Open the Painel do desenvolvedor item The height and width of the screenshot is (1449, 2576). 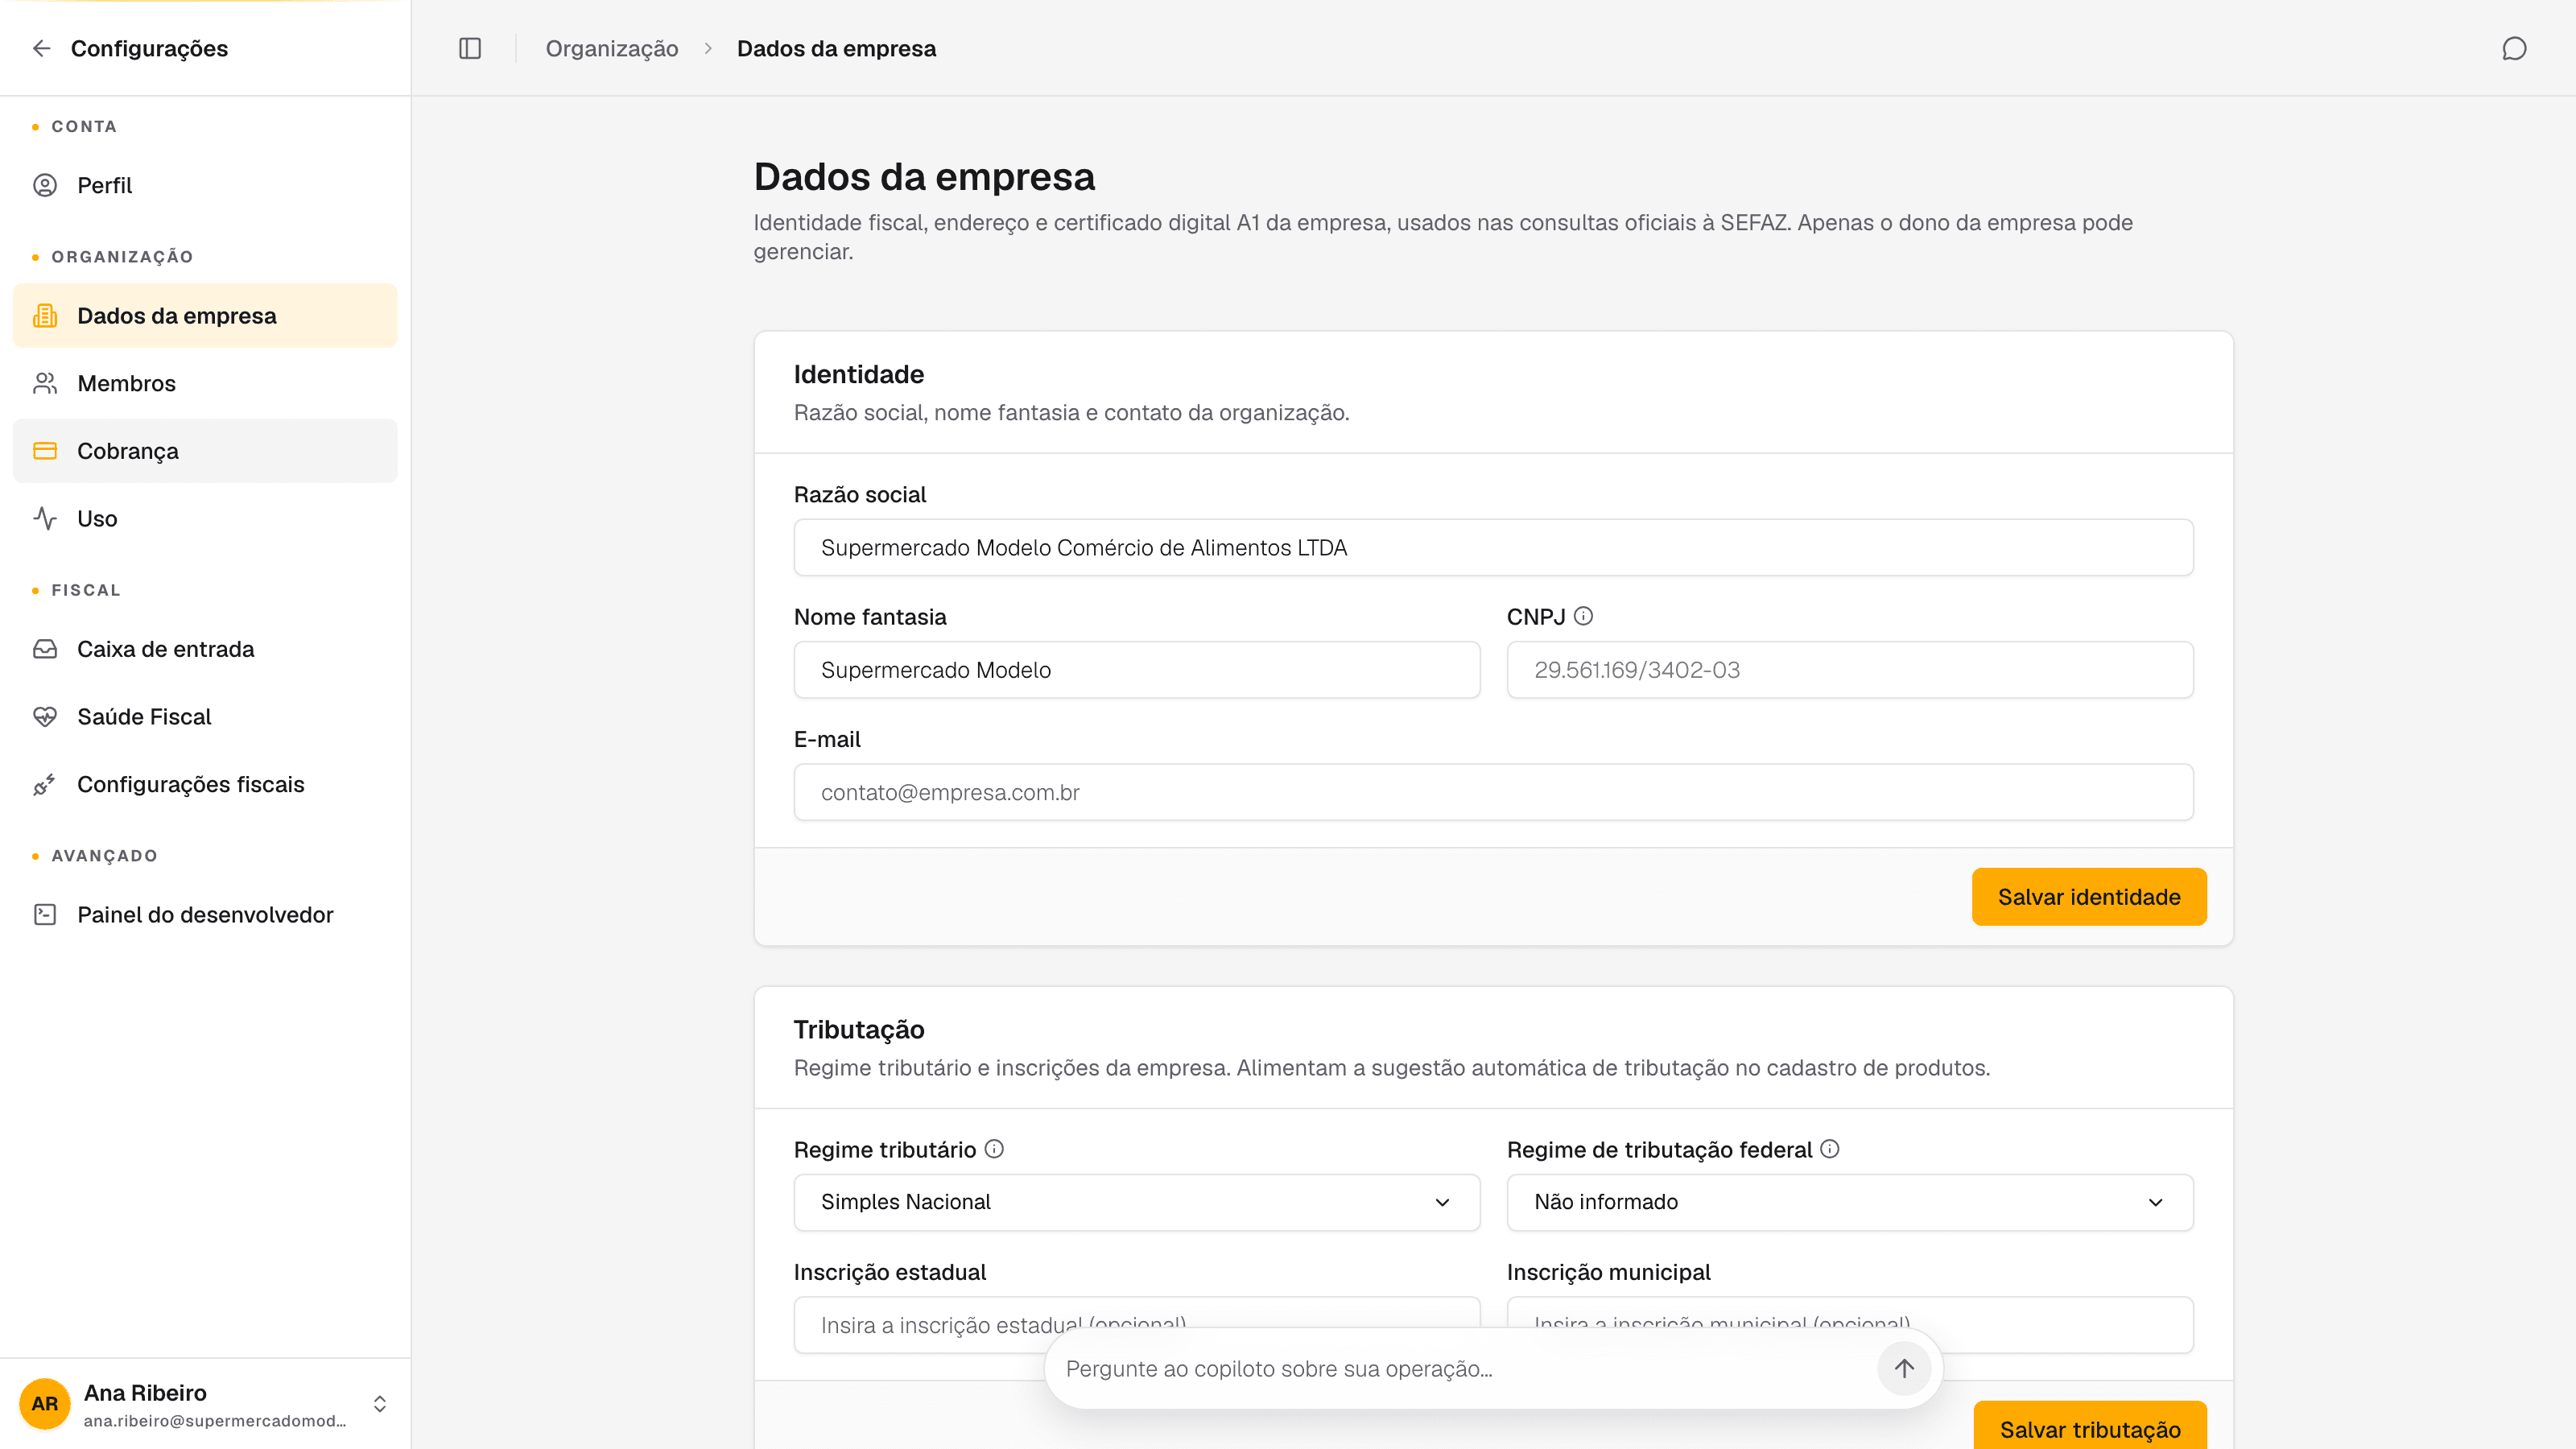click(x=205, y=914)
